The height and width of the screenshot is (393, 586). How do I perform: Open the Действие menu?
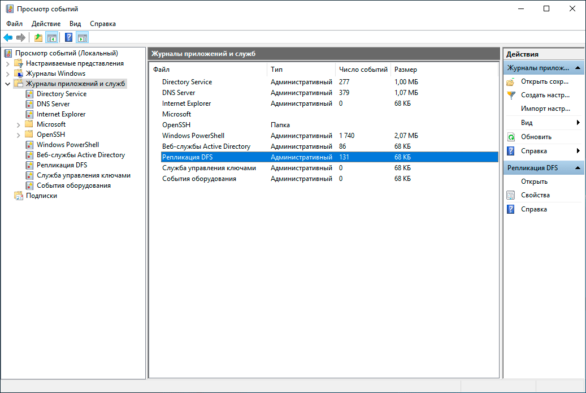(46, 24)
